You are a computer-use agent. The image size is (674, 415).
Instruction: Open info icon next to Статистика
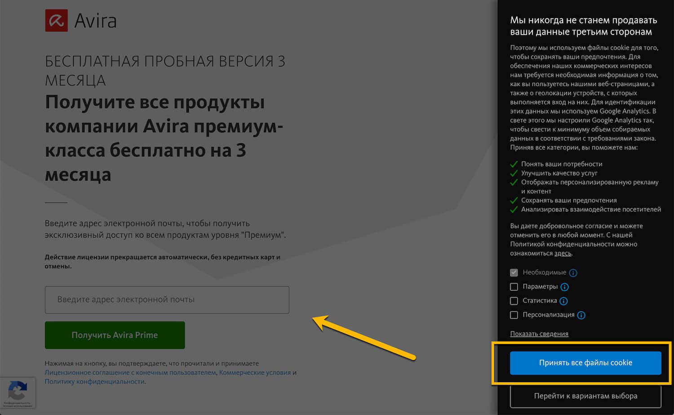click(563, 301)
